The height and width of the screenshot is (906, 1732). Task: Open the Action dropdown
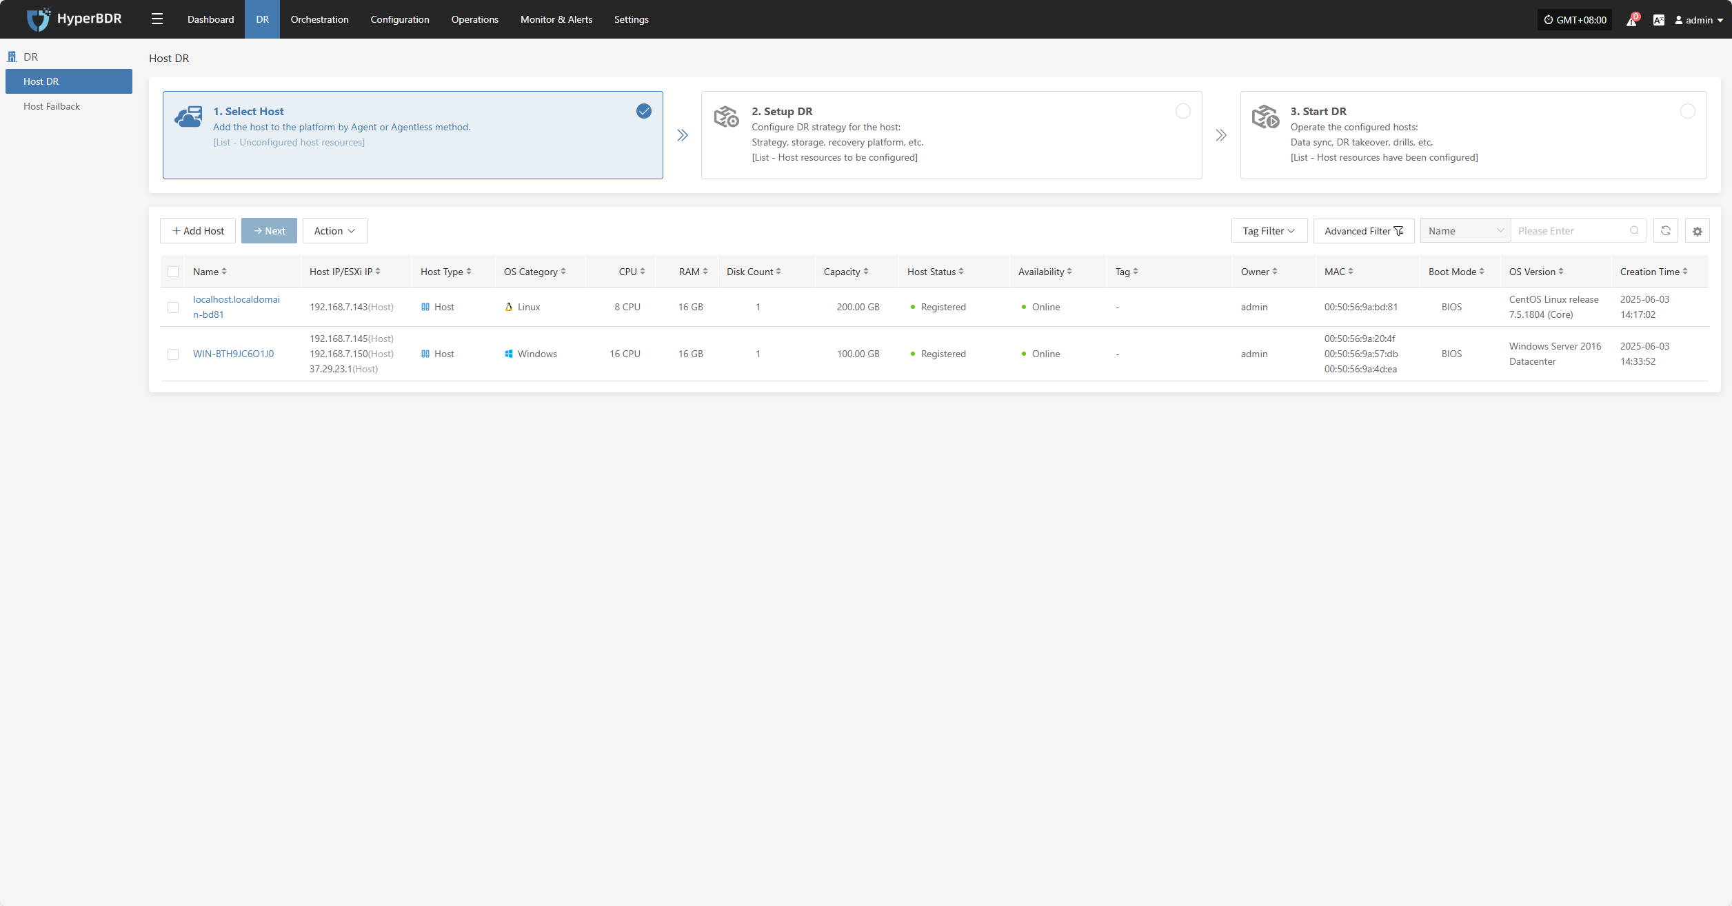click(x=335, y=231)
